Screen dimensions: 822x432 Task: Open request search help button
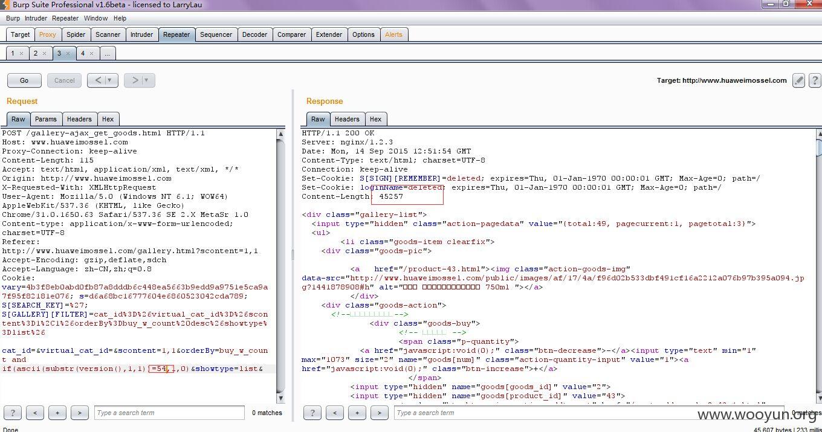pos(12,413)
